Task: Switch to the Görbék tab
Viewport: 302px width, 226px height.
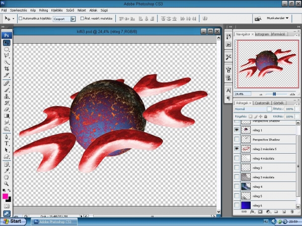Action: pos(278,103)
